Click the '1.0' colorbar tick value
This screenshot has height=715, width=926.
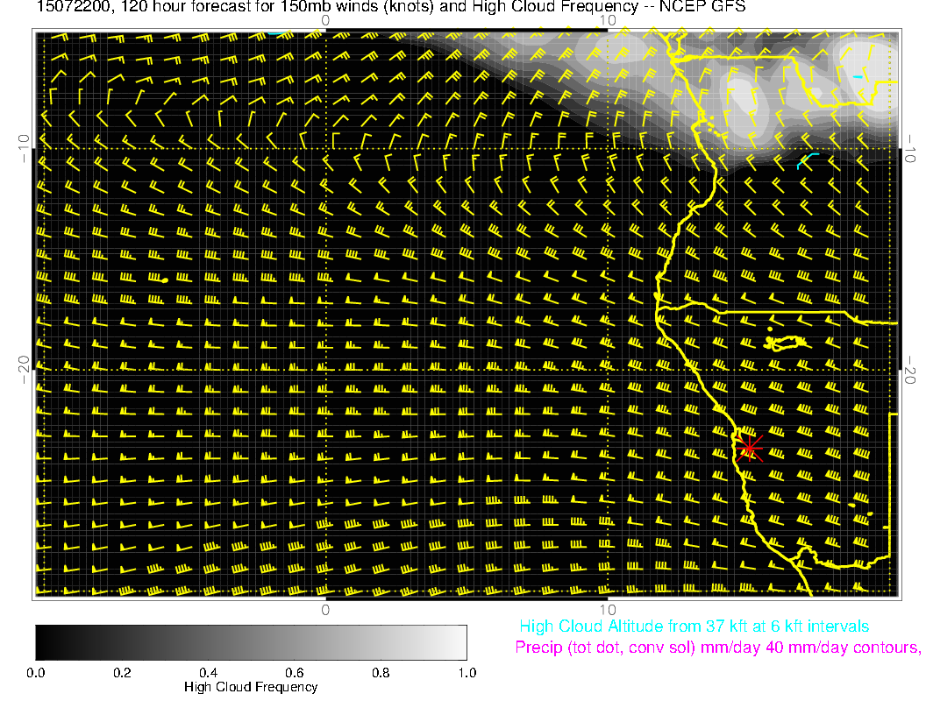coord(467,673)
